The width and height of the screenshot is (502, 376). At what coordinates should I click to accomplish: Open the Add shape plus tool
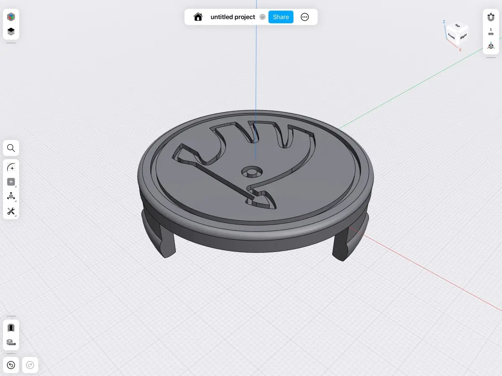click(11, 182)
